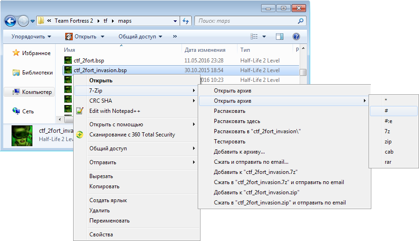Select Компьютер in navigation pane

click(29, 92)
